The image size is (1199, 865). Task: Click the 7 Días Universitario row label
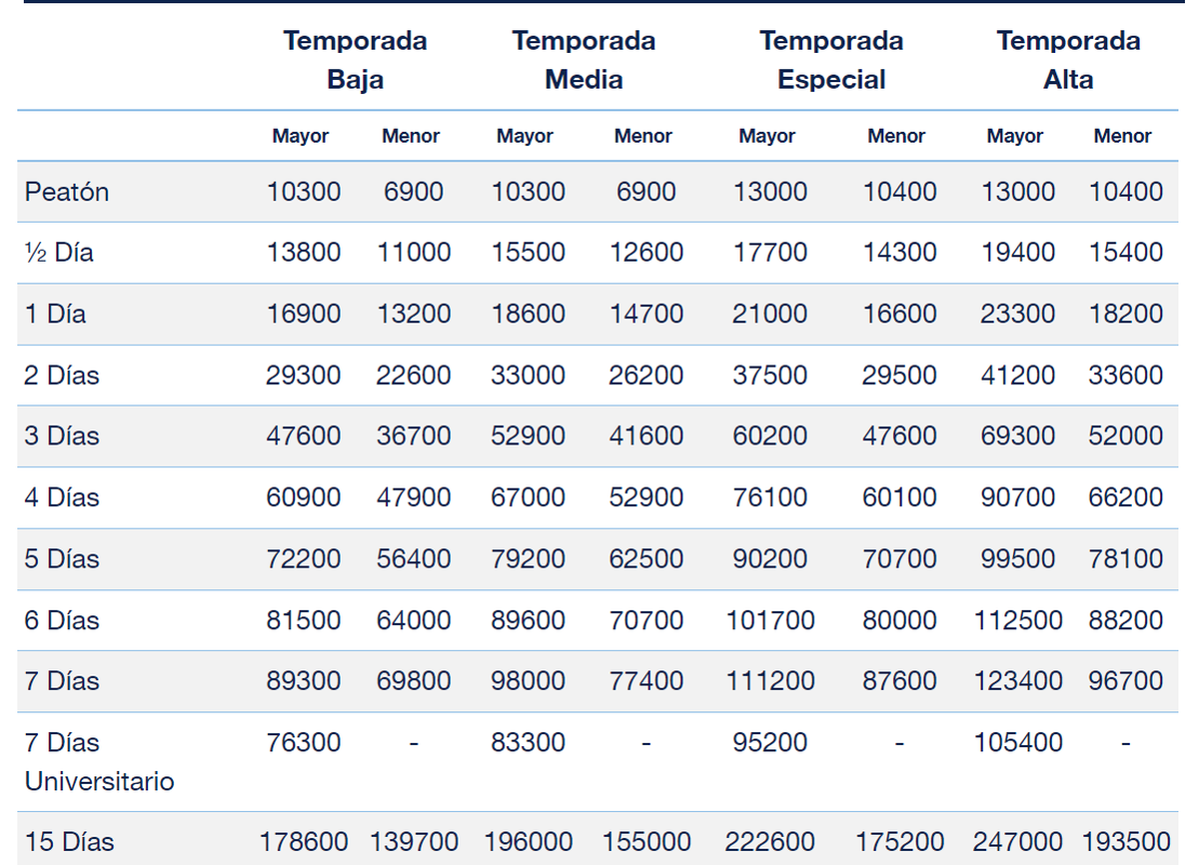99,761
